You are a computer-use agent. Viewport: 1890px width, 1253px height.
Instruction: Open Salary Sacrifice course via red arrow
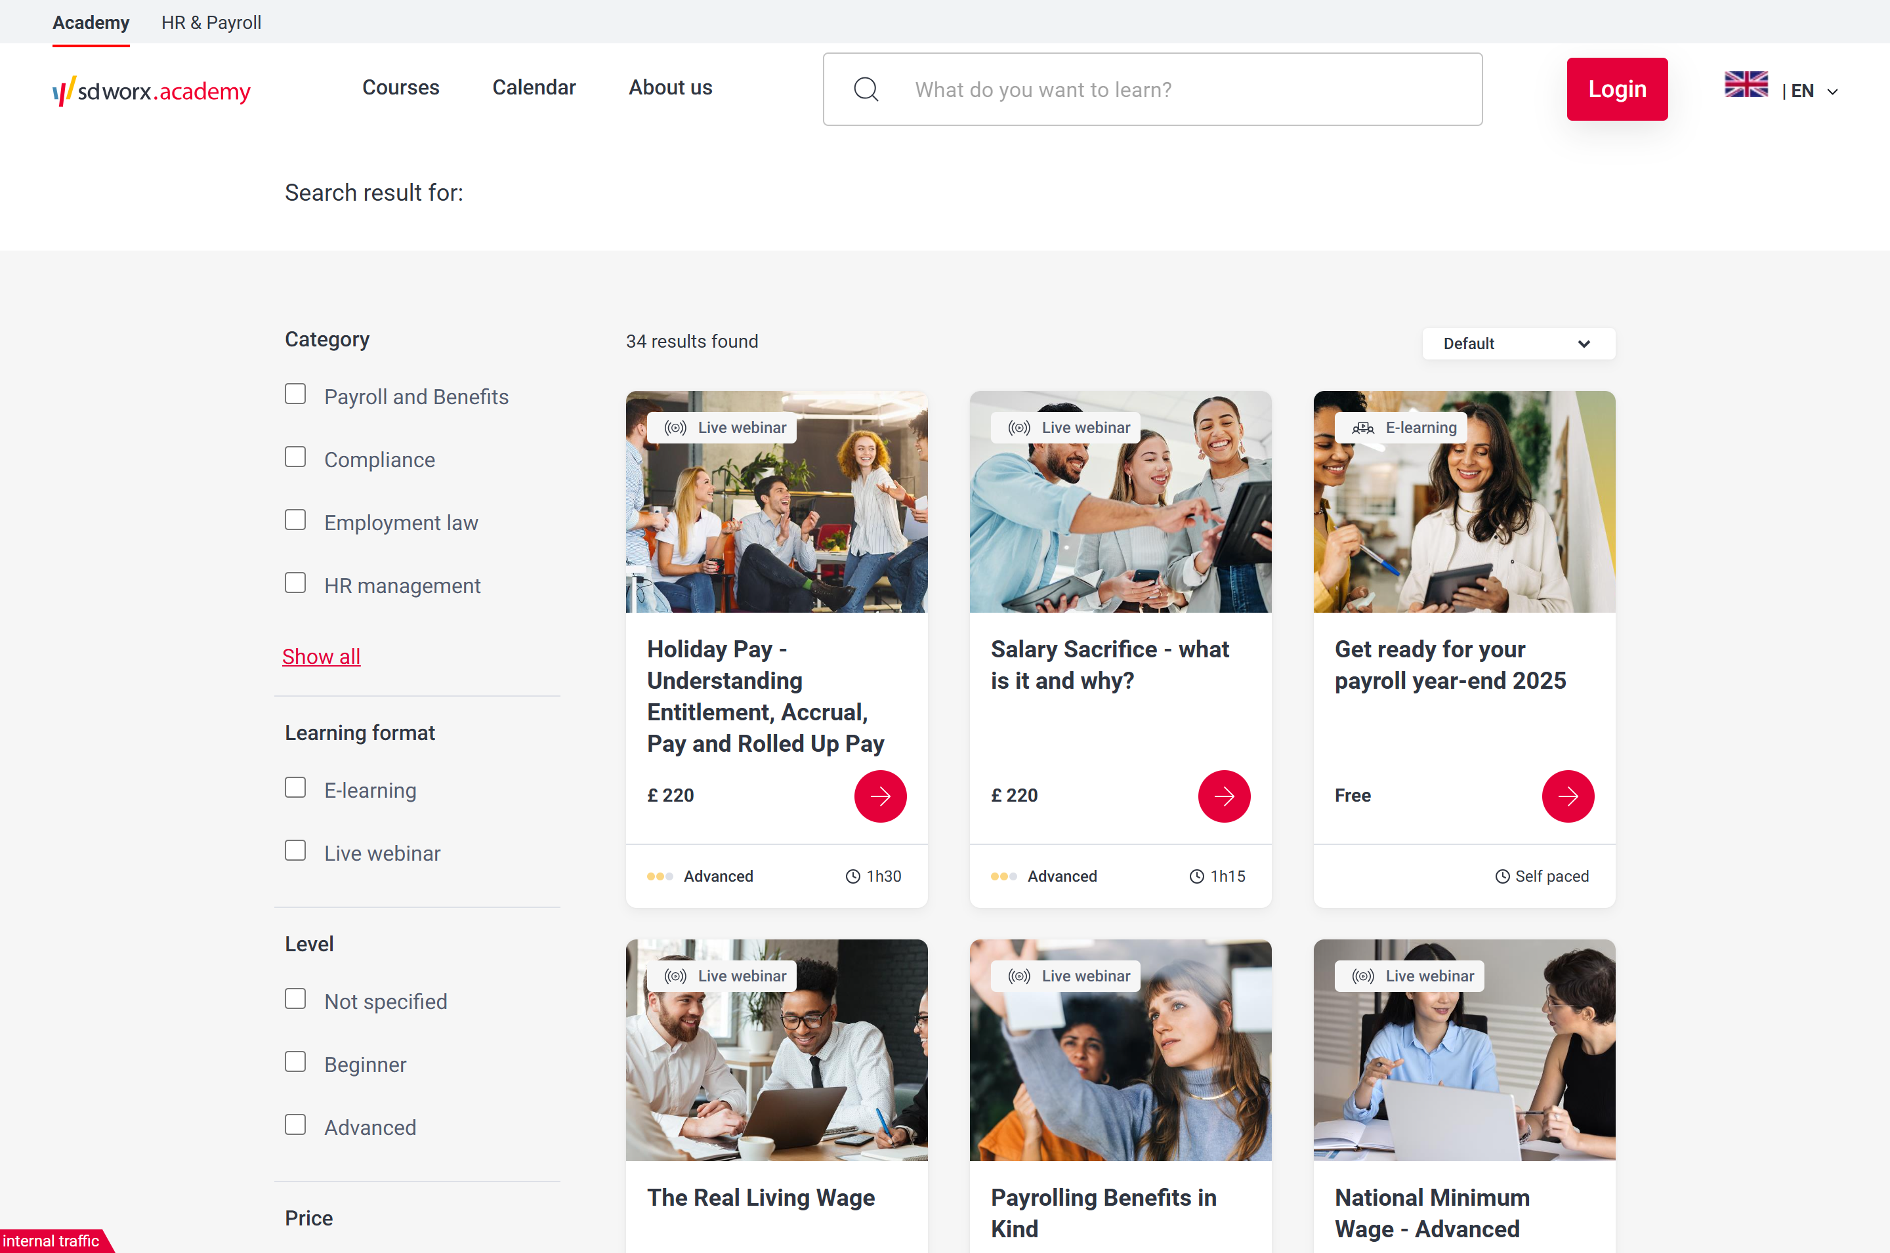click(x=1223, y=796)
